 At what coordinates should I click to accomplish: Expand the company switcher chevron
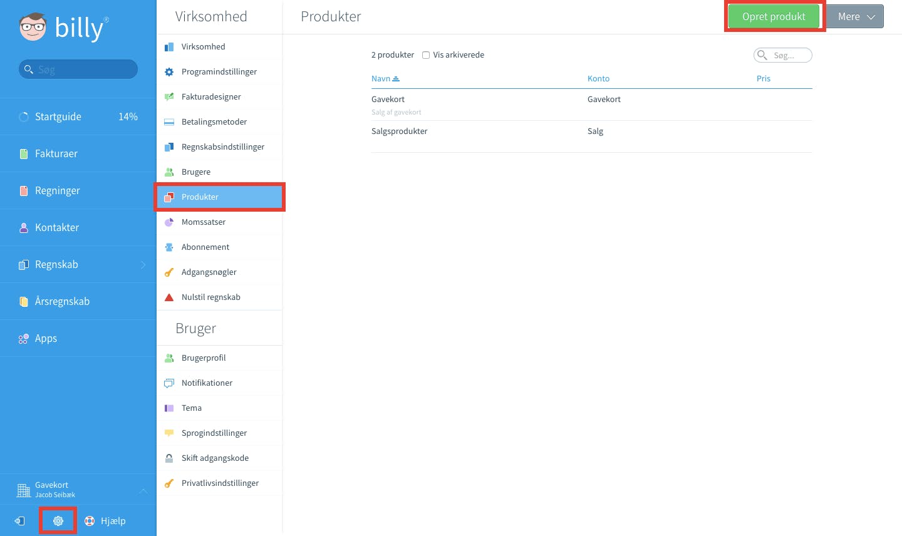pos(143,490)
